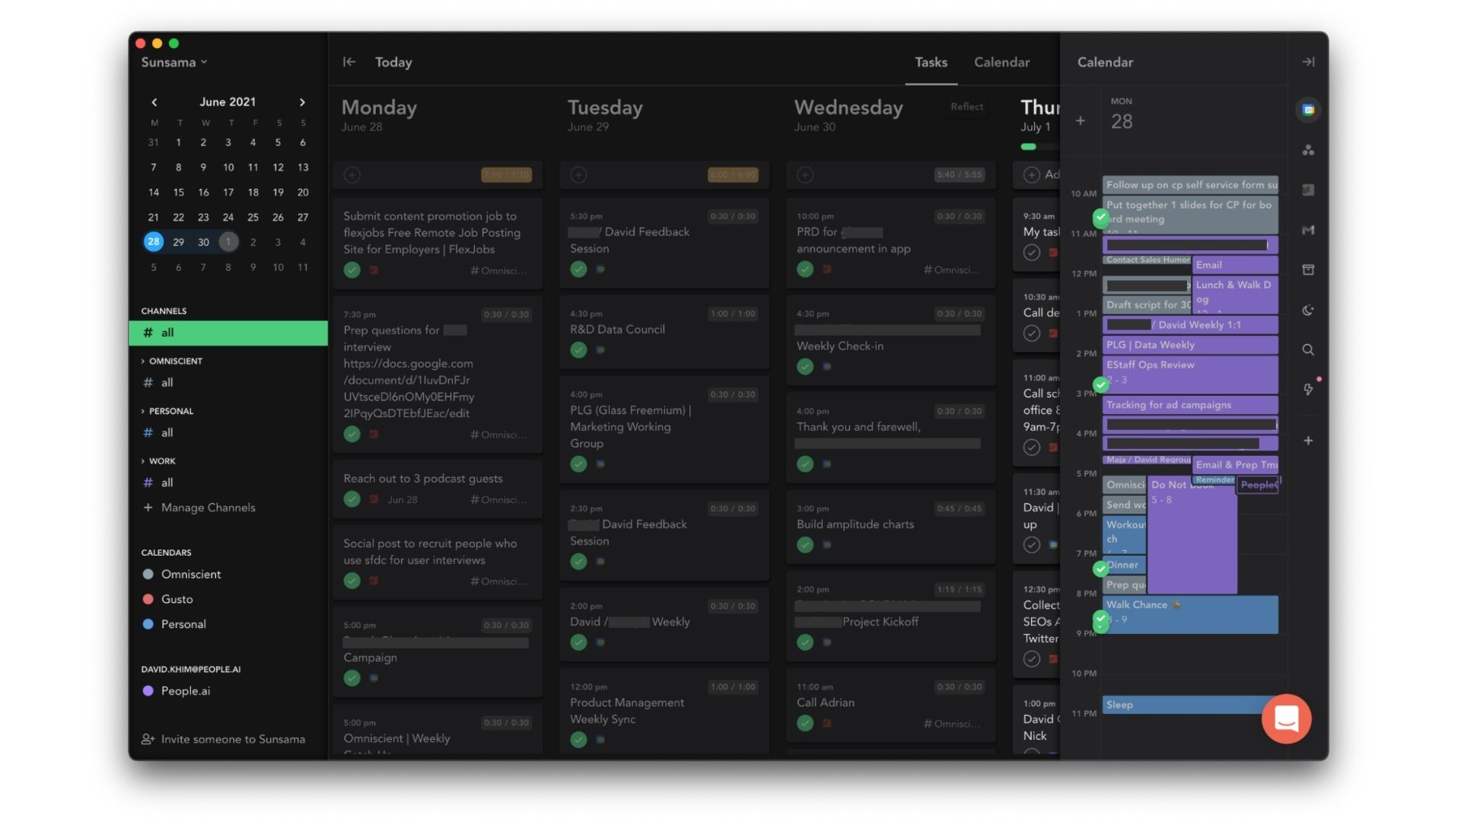Open Google Calendar integration icon
The height and width of the screenshot is (822, 1461).
[x=1308, y=110]
